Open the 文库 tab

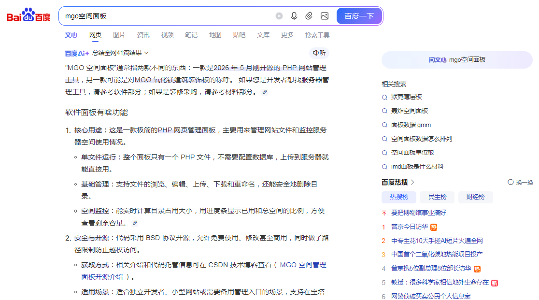(263, 35)
